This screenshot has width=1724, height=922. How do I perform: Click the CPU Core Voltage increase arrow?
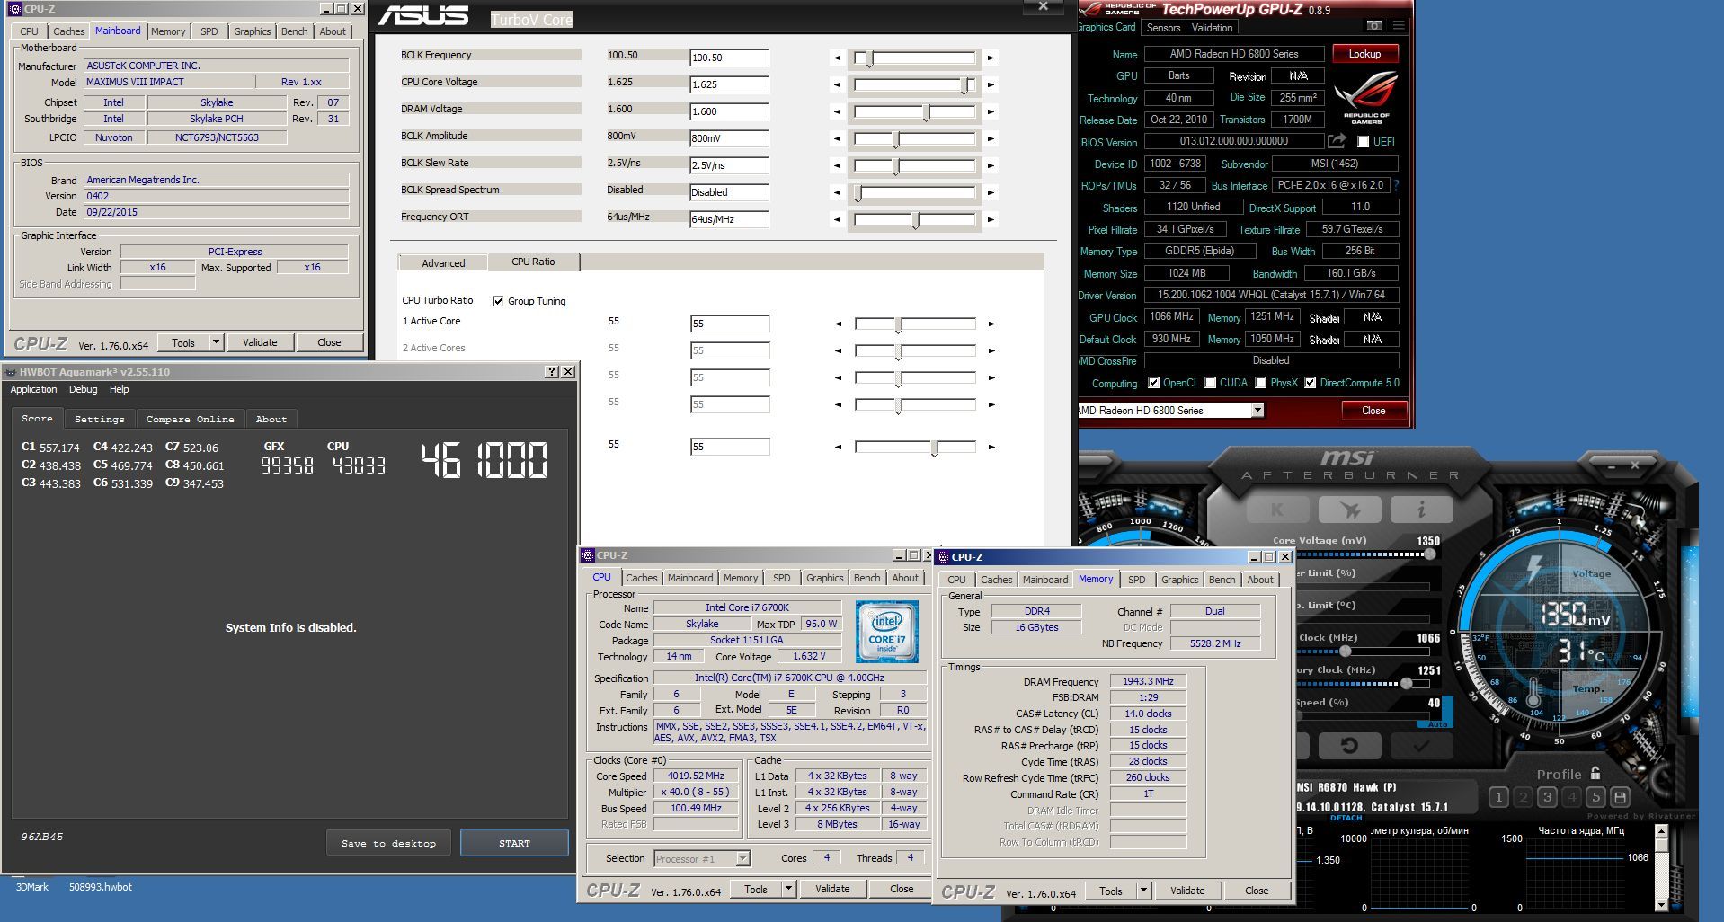pos(991,84)
